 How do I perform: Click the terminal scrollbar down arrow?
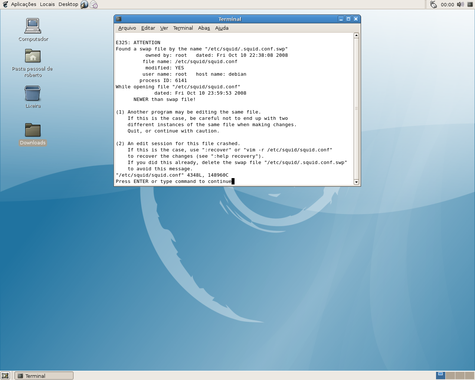click(x=356, y=182)
